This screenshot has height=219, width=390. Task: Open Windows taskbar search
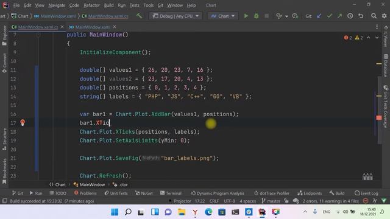point(128,212)
